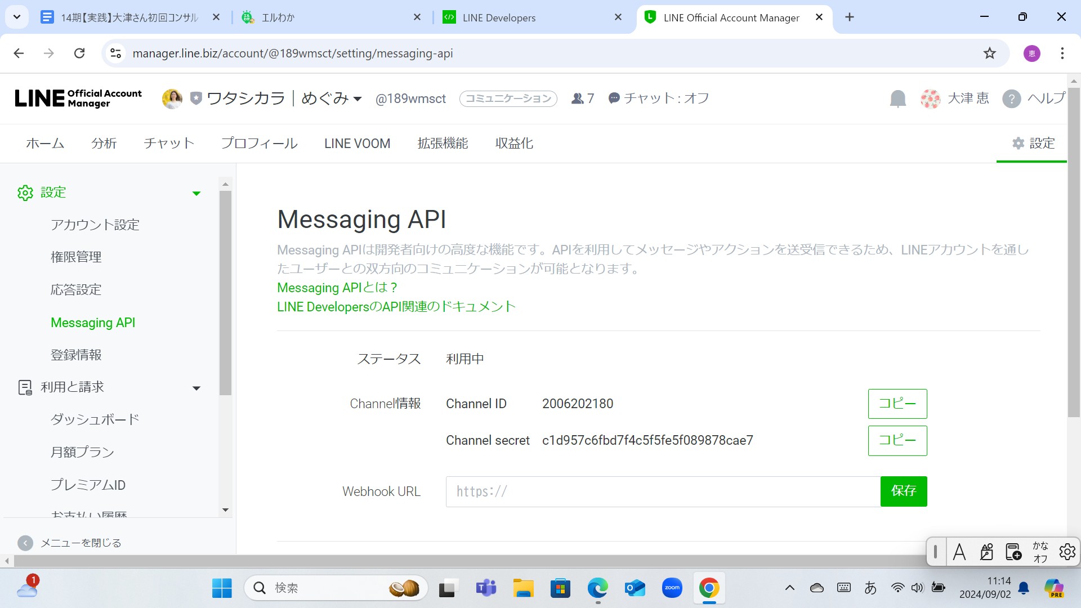Screen dimensions: 1081x608
Task: Click the sidebar vertical scrollbar thumb
Action: (225, 293)
